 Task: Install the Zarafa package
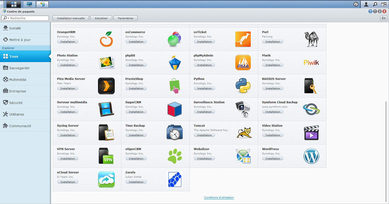click(x=136, y=182)
